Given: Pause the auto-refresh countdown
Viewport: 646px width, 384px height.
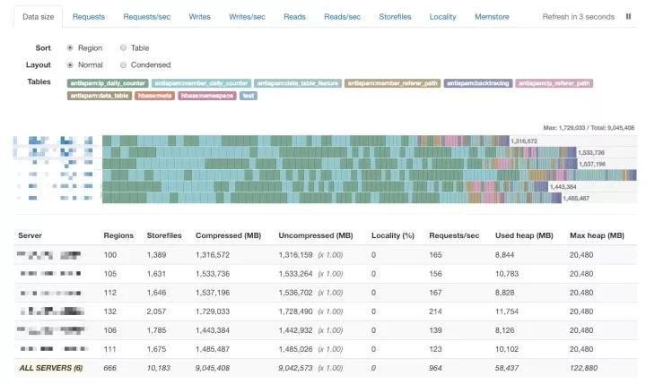Looking at the screenshot, I should [x=628, y=17].
